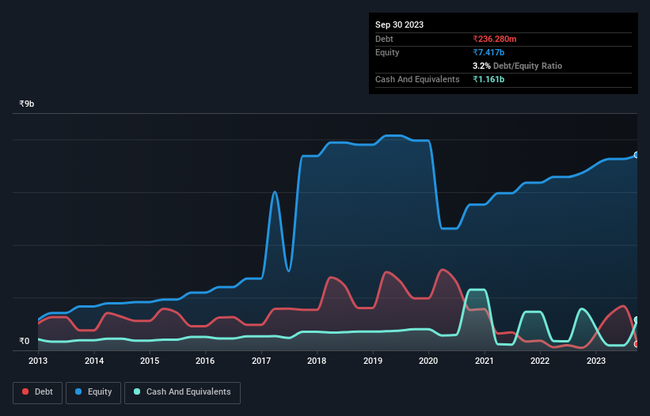The image size is (650, 416).
Task: Click the 2022 x-axis label
Action: [x=540, y=361]
